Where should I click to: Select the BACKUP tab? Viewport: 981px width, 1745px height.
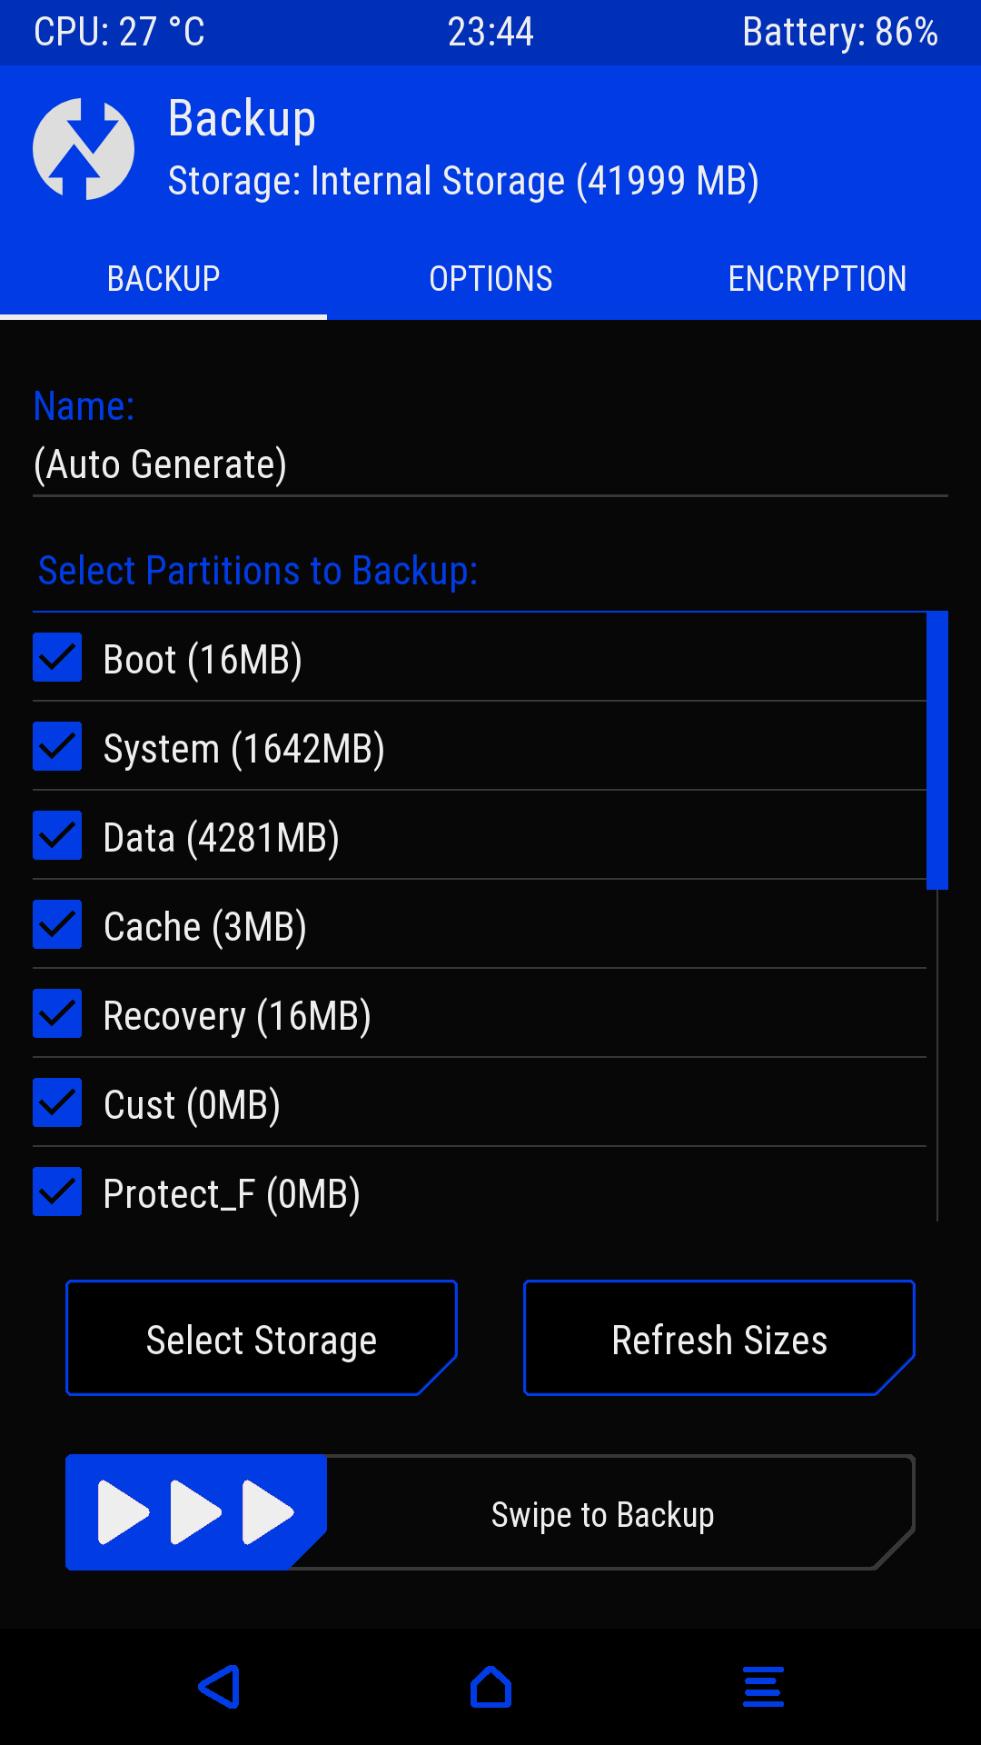click(x=163, y=279)
